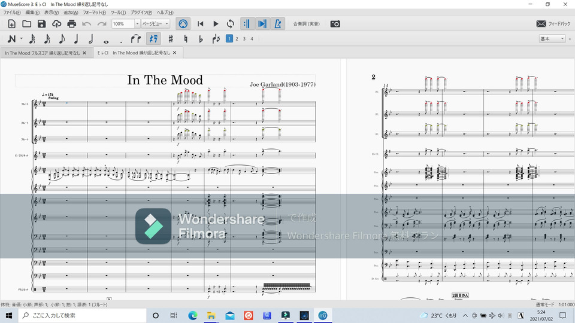Open a score file via the folder icon
The width and height of the screenshot is (575, 323).
tap(27, 24)
